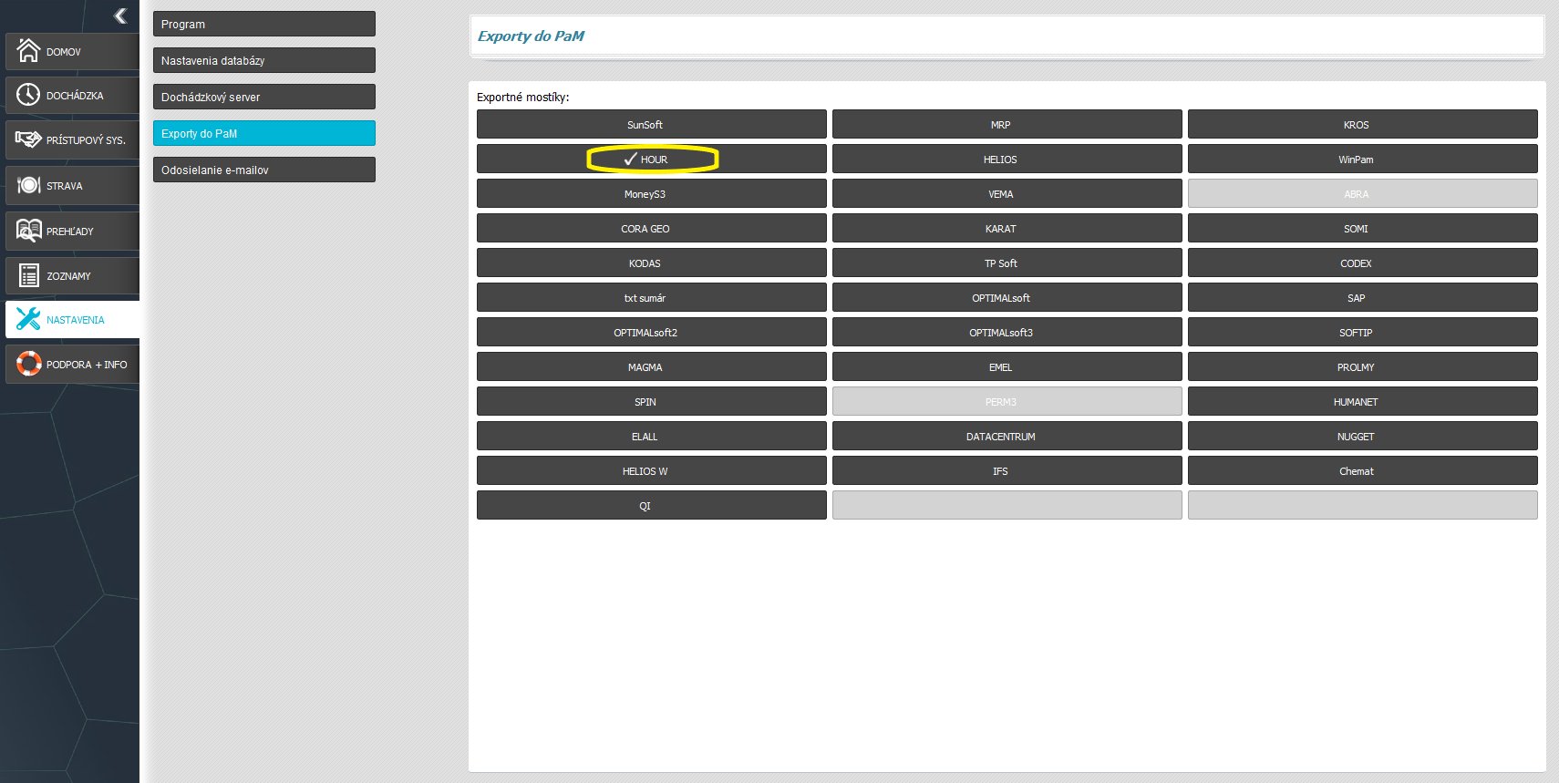This screenshot has height=783, width=1559.
Task: Select the NUGGET export bridge
Action: click(1363, 436)
